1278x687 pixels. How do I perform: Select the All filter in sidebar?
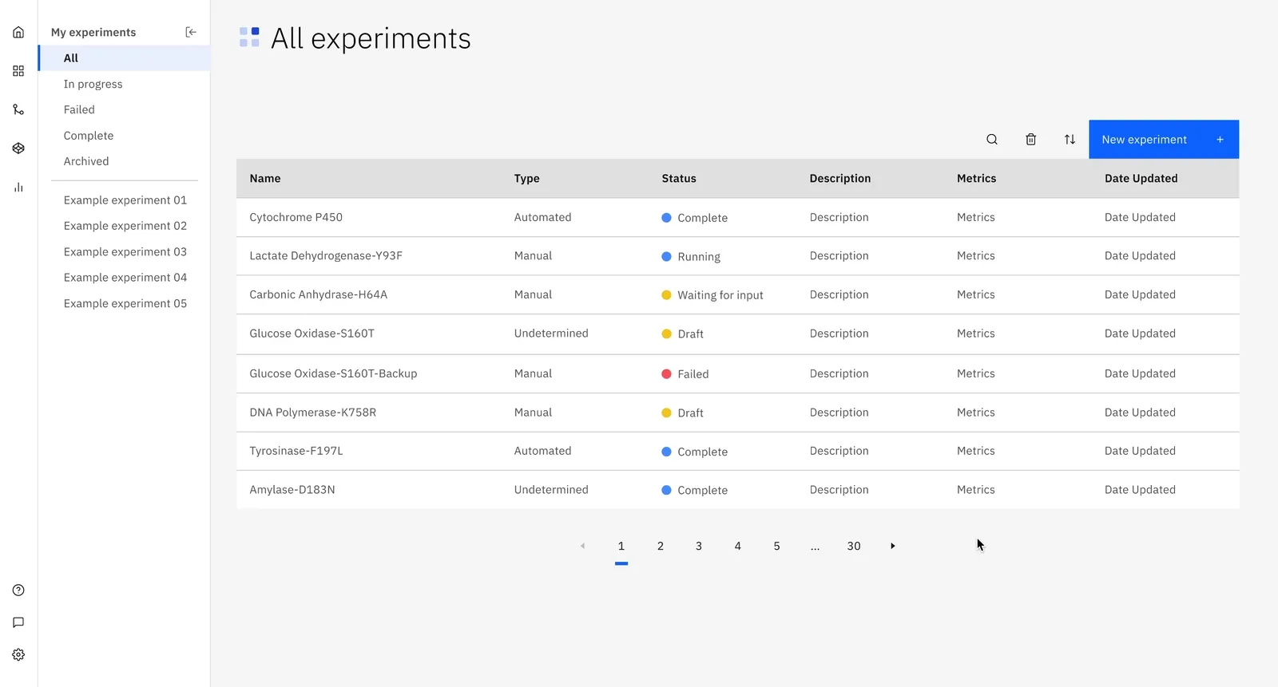coord(124,58)
